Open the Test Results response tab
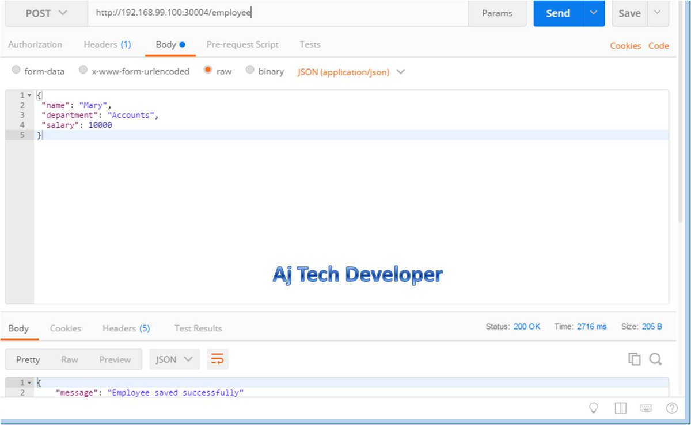Screen dimensions: 691x425 pos(198,328)
